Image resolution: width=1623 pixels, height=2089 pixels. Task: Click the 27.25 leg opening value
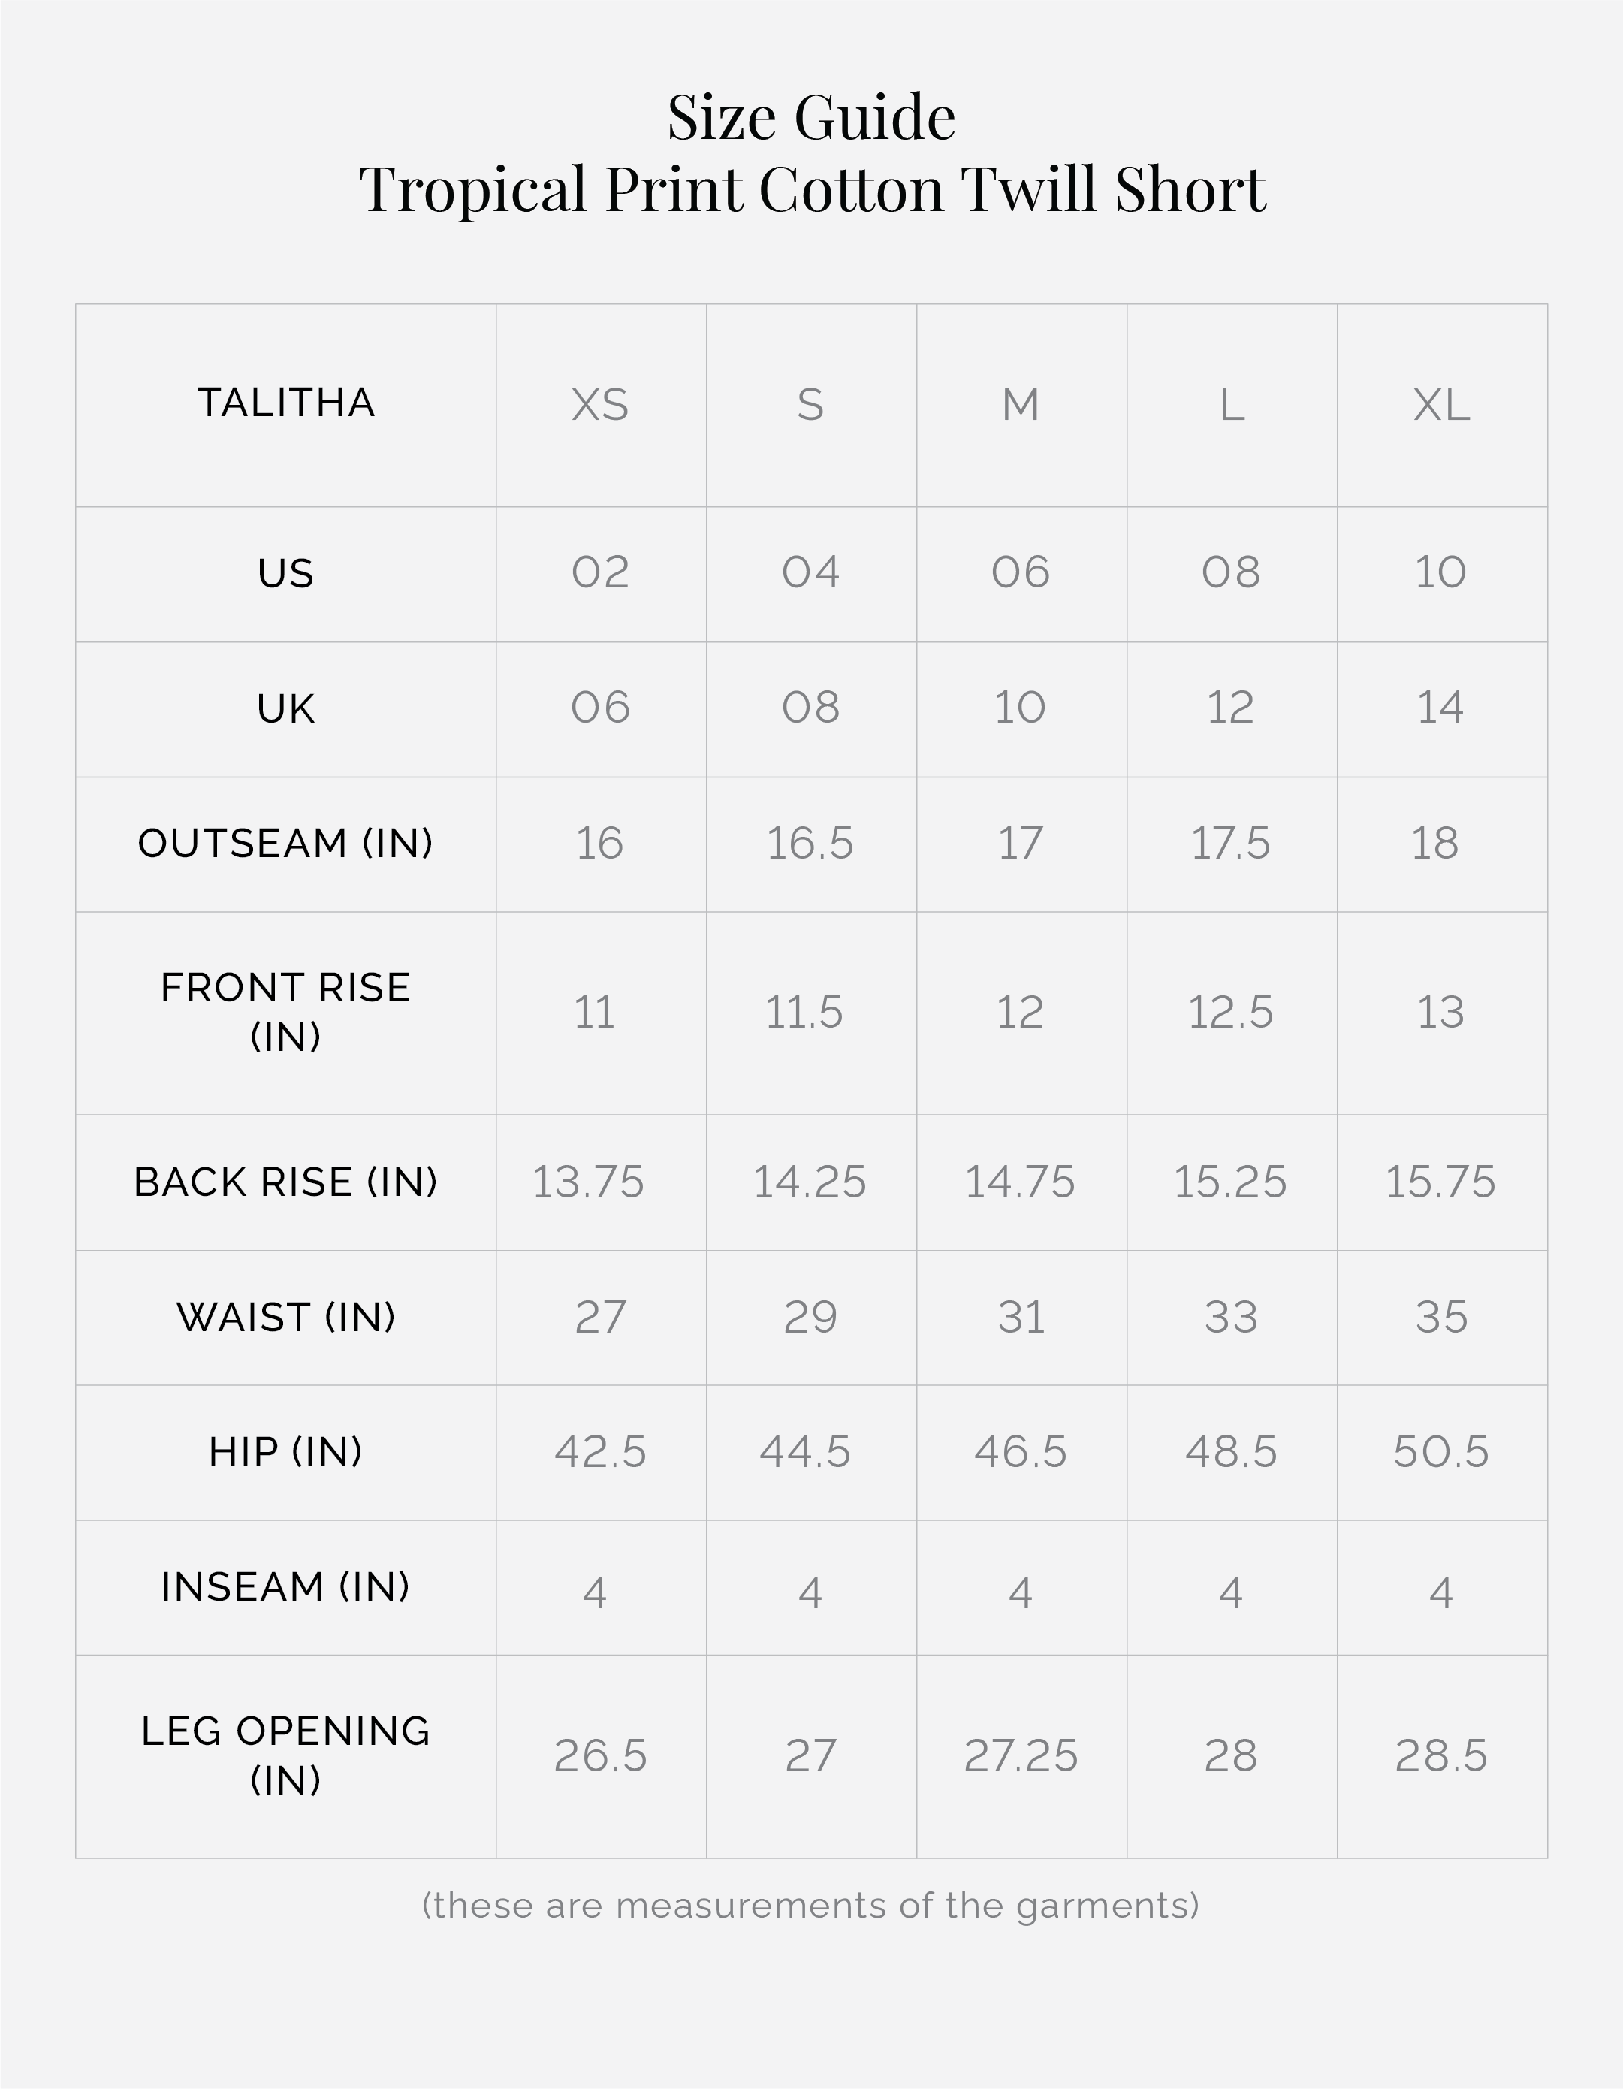point(1021,1756)
